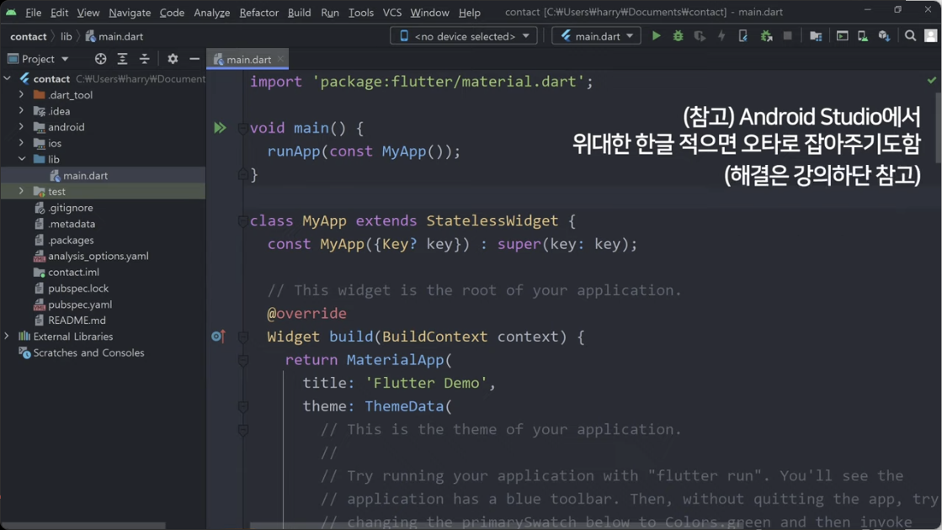Attach debugger to Android process icon
Viewport: 942px width, 530px height.
click(x=766, y=36)
